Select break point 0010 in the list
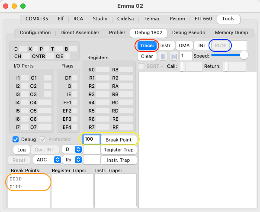The width and height of the screenshot is (260, 212). [x=16, y=179]
